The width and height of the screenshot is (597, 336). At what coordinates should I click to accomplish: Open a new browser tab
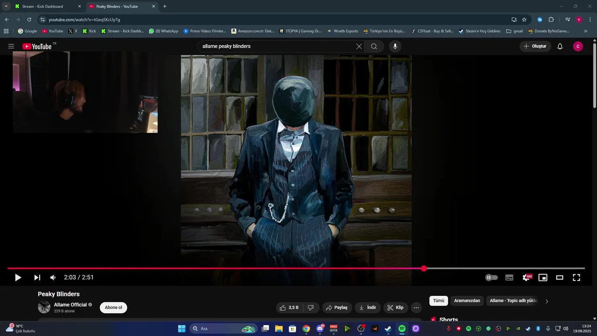[x=165, y=7]
